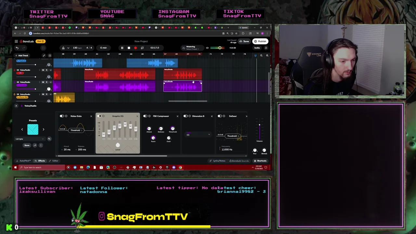Image resolution: width=416 pixels, height=234 pixels.
Task: Expand track 05 options chevron
Action: pos(50,82)
